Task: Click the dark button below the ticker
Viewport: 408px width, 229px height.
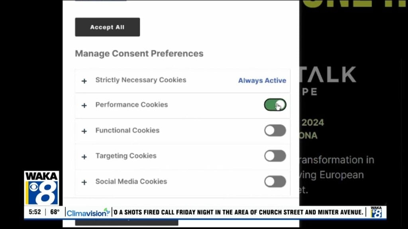Action: [127, 222]
